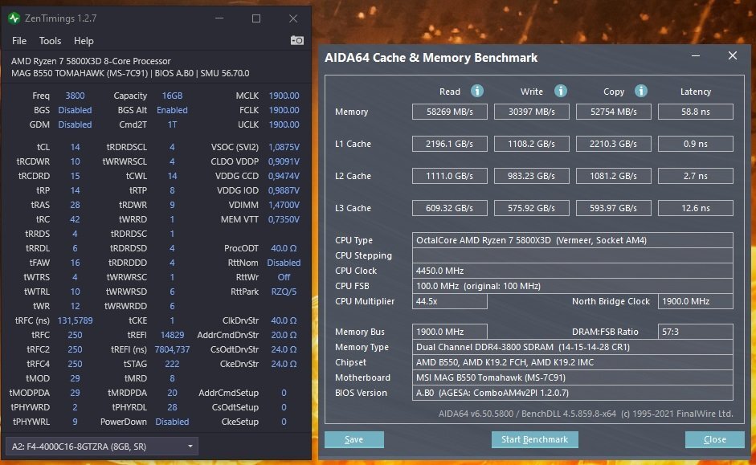
Task: Open the Write info icon in AIDA64
Action: (560, 91)
